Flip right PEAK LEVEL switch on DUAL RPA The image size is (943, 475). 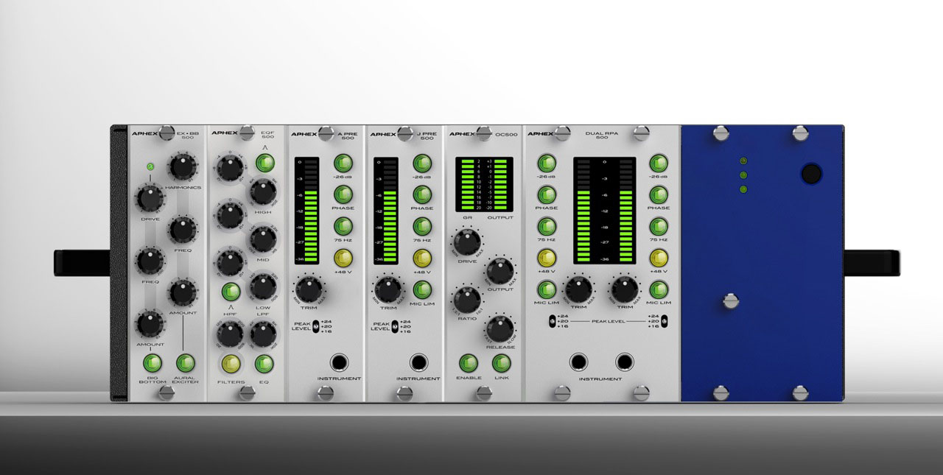pyautogui.click(x=665, y=320)
